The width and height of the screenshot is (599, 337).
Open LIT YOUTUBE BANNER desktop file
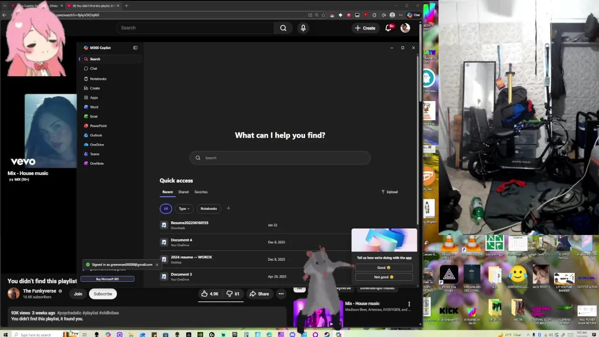coord(564,282)
